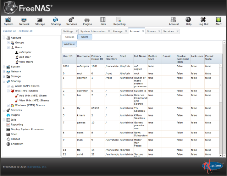Sort by the User ID column header
This screenshot has width=227, height=176.
[69, 59]
